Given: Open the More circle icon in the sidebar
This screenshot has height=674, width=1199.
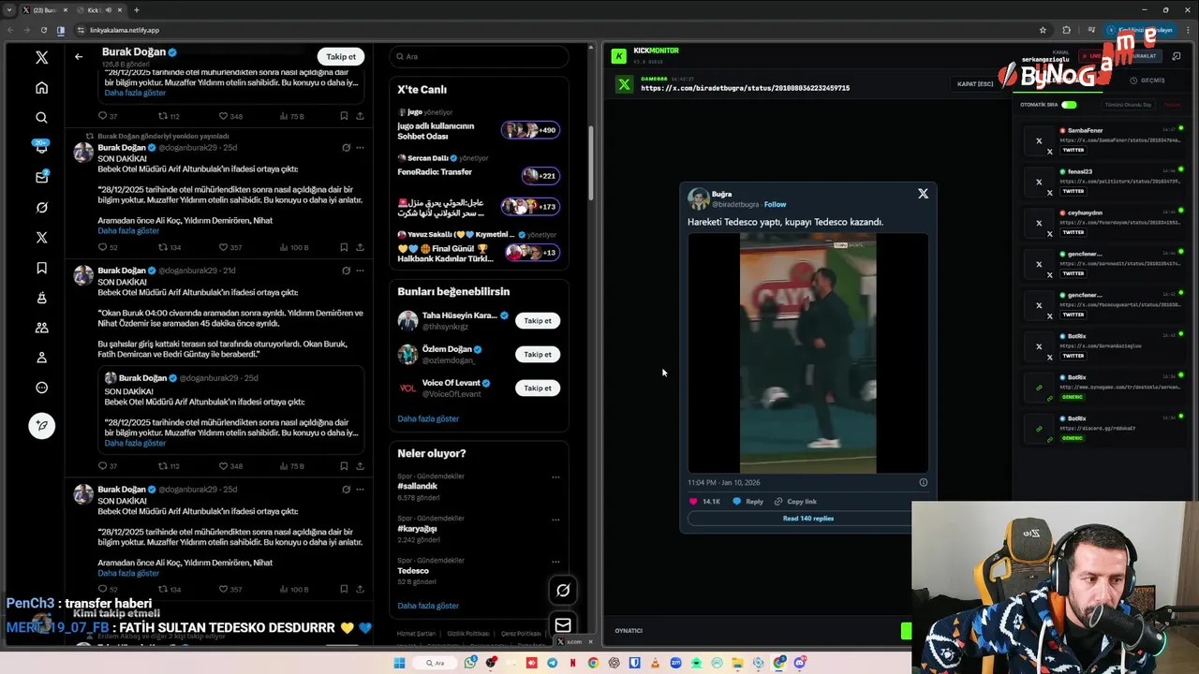Looking at the screenshot, I should tap(41, 388).
